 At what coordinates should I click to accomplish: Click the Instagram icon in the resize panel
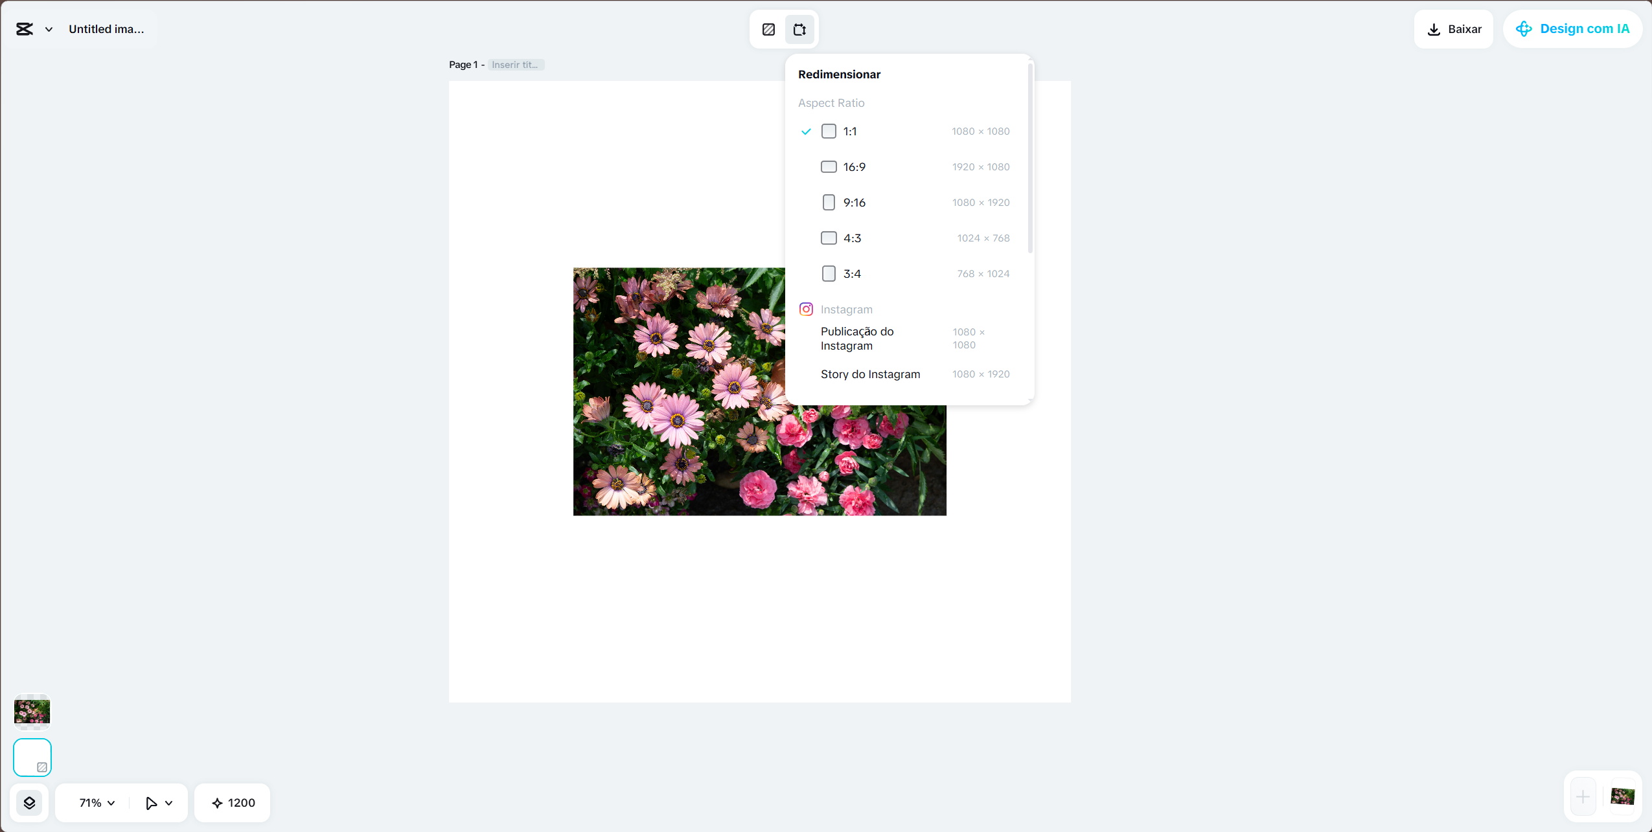pyautogui.click(x=805, y=309)
